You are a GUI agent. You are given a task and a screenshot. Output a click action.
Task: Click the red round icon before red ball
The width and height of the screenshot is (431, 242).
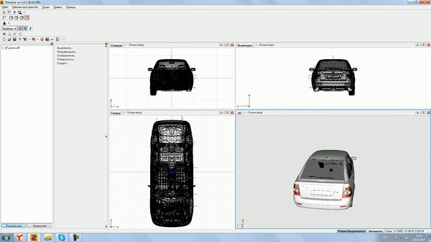(34, 39)
